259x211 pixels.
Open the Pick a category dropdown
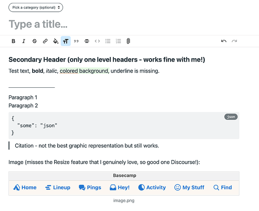tap(36, 8)
